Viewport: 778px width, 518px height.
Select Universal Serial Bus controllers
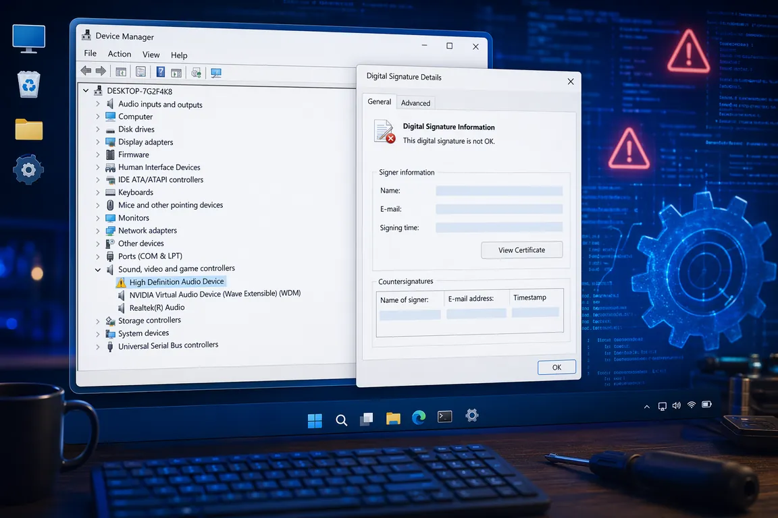pyautogui.click(x=168, y=345)
